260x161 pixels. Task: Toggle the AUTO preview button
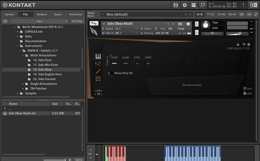[x=79, y=160]
